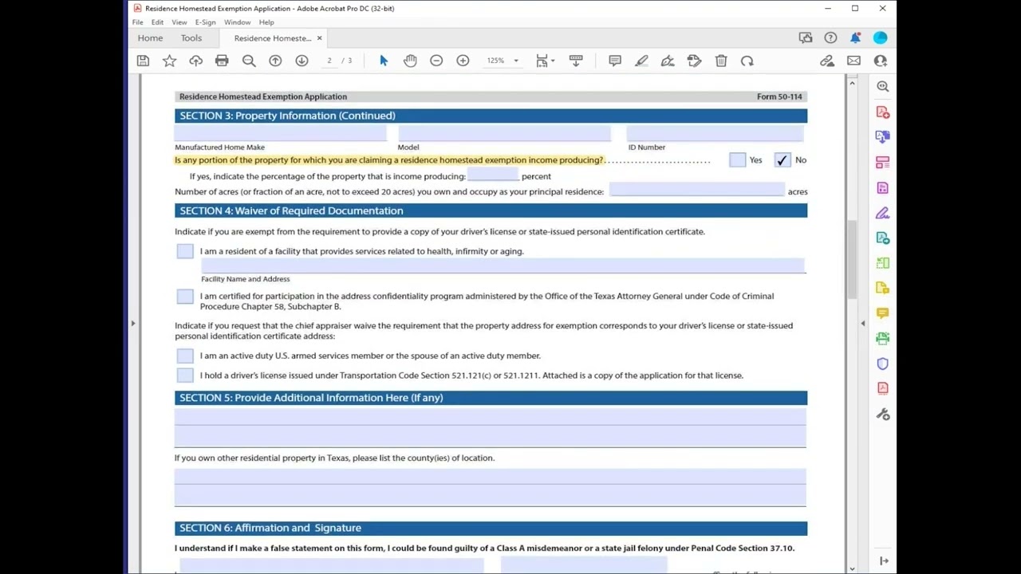Click the number of acres field
This screenshot has height=574, width=1021.
pyautogui.click(x=697, y=190)
